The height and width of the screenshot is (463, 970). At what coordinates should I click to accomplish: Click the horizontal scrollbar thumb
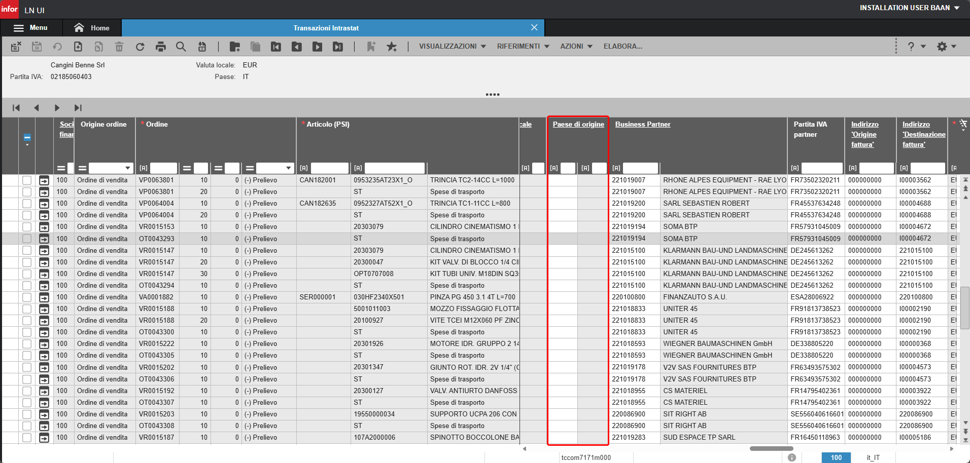point(771,448)
